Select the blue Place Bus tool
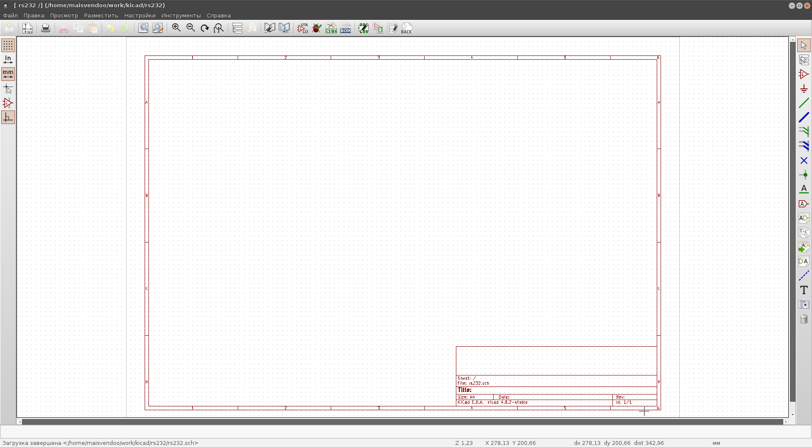 tap(804, 117)
